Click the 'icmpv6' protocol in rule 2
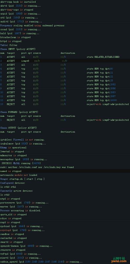This screenshot has width=130, height=264. [25, 61]
